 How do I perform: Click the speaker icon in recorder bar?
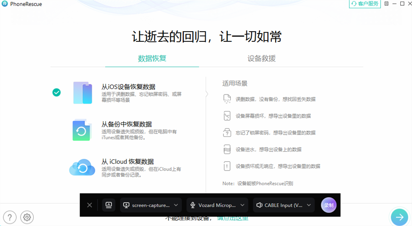pos(260,206)
